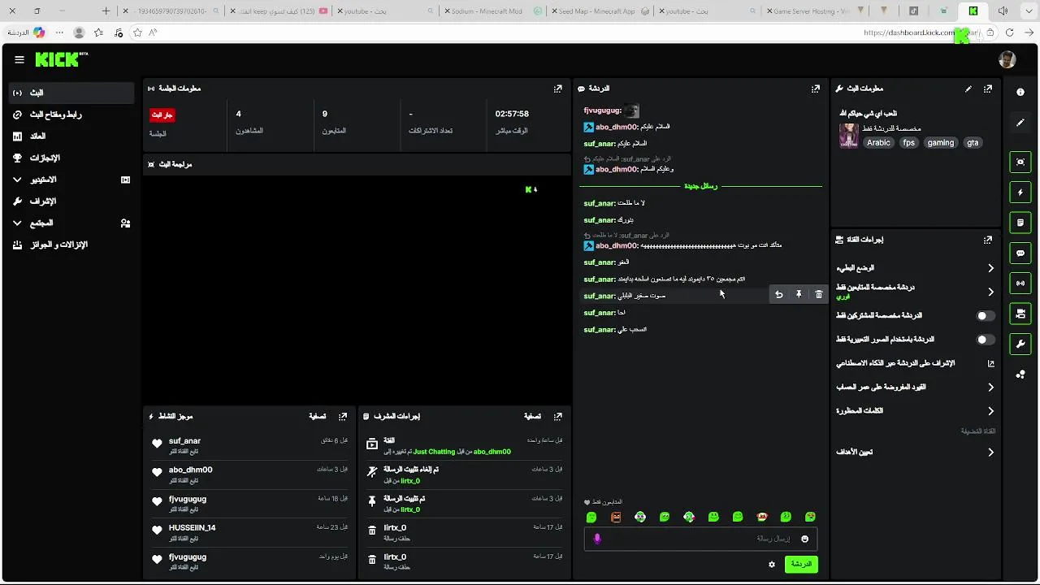Click the three-dots cluster icon in the right sidebar
The height and width of the screenshot is (585, 1040).
coord(1020,374)
